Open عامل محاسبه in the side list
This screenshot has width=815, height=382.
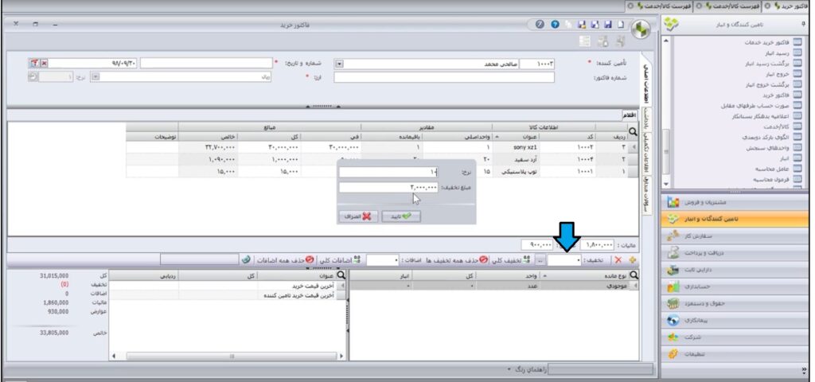pyautogui.click(x=779, y=169)
